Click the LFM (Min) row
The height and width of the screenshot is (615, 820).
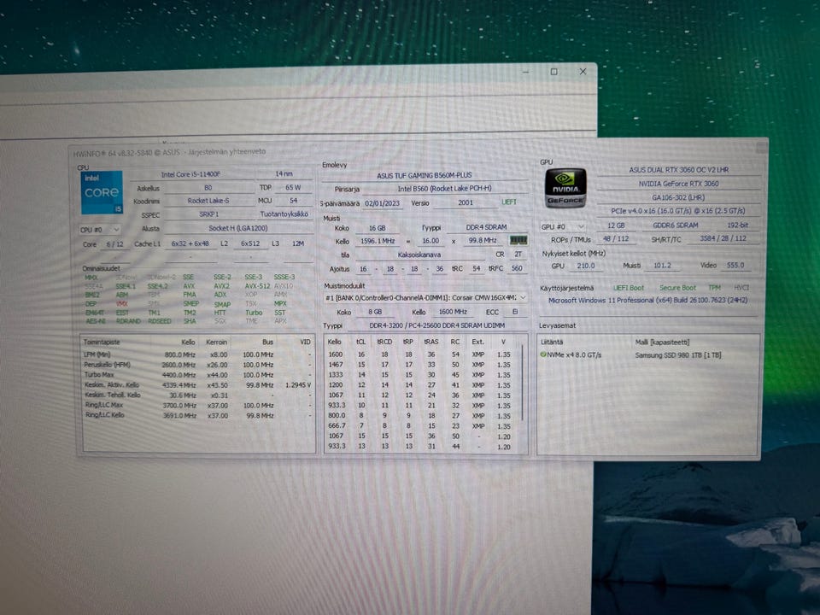[x=197, y=354]
